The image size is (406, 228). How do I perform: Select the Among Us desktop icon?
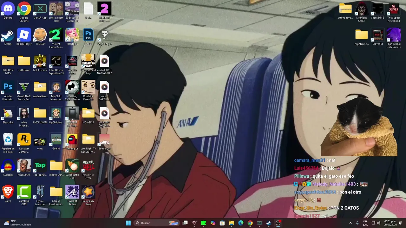coord(72,142)
